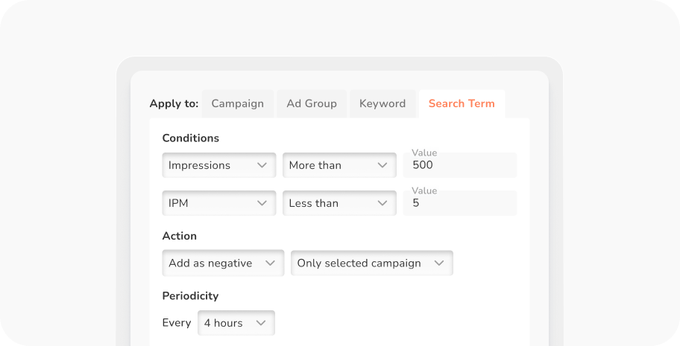Select the Ad Group tab
The height and width of the screenshot is (346, 680).
pos(312,103)
